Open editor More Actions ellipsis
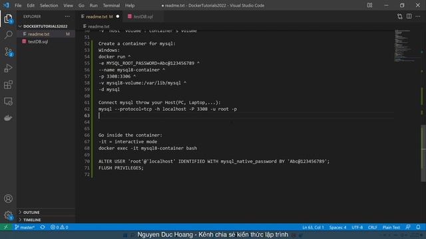 coord(418,17)
